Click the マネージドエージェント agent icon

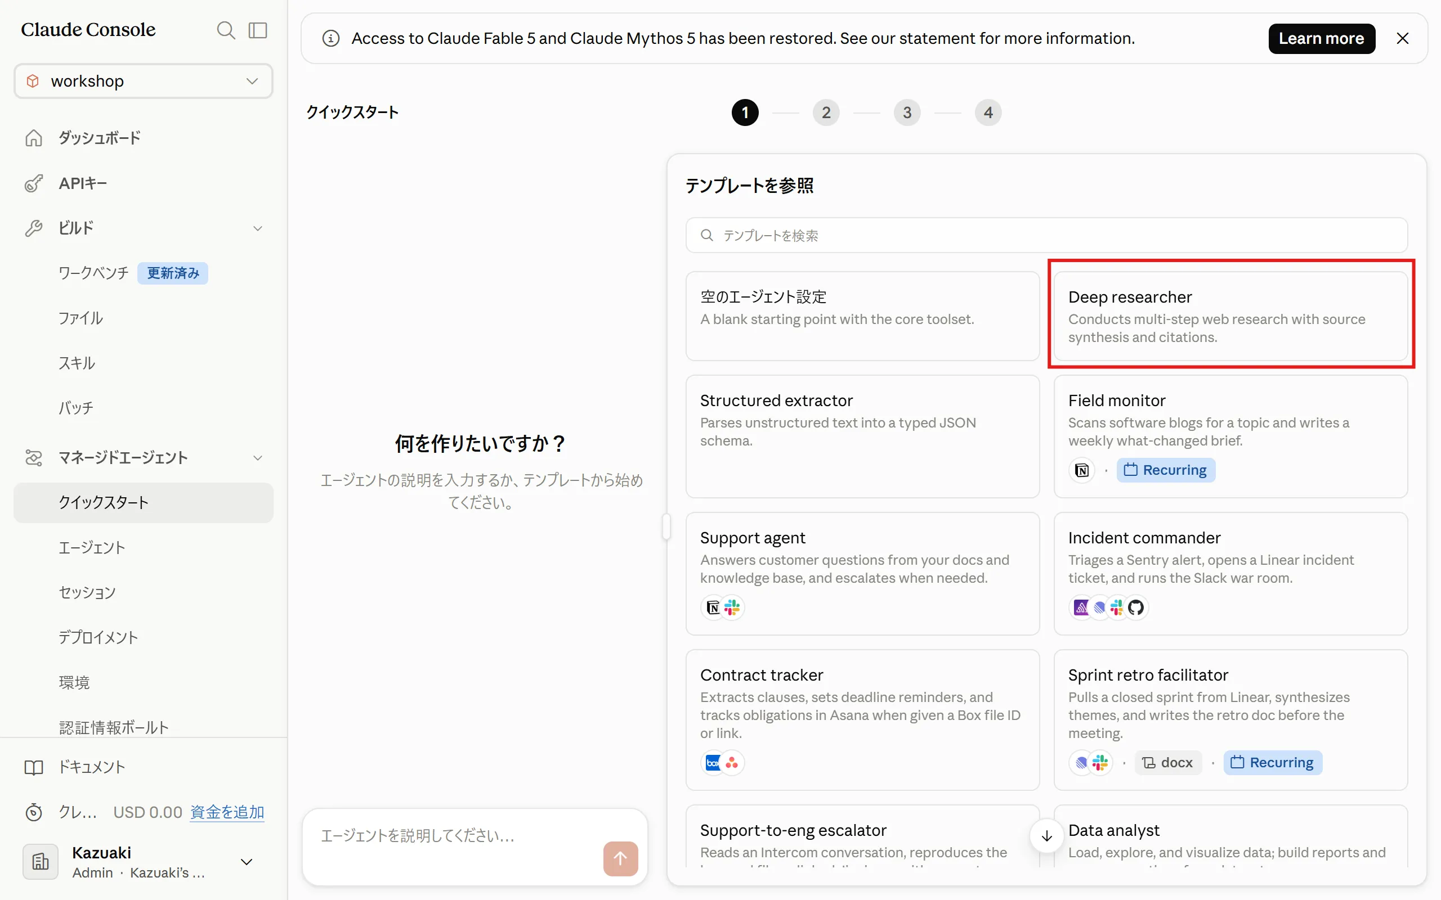coord(34,458)
